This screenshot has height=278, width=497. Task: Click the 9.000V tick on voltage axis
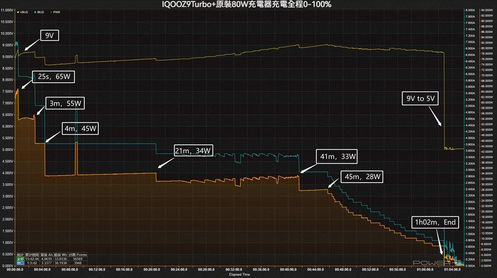click(7, 57)
